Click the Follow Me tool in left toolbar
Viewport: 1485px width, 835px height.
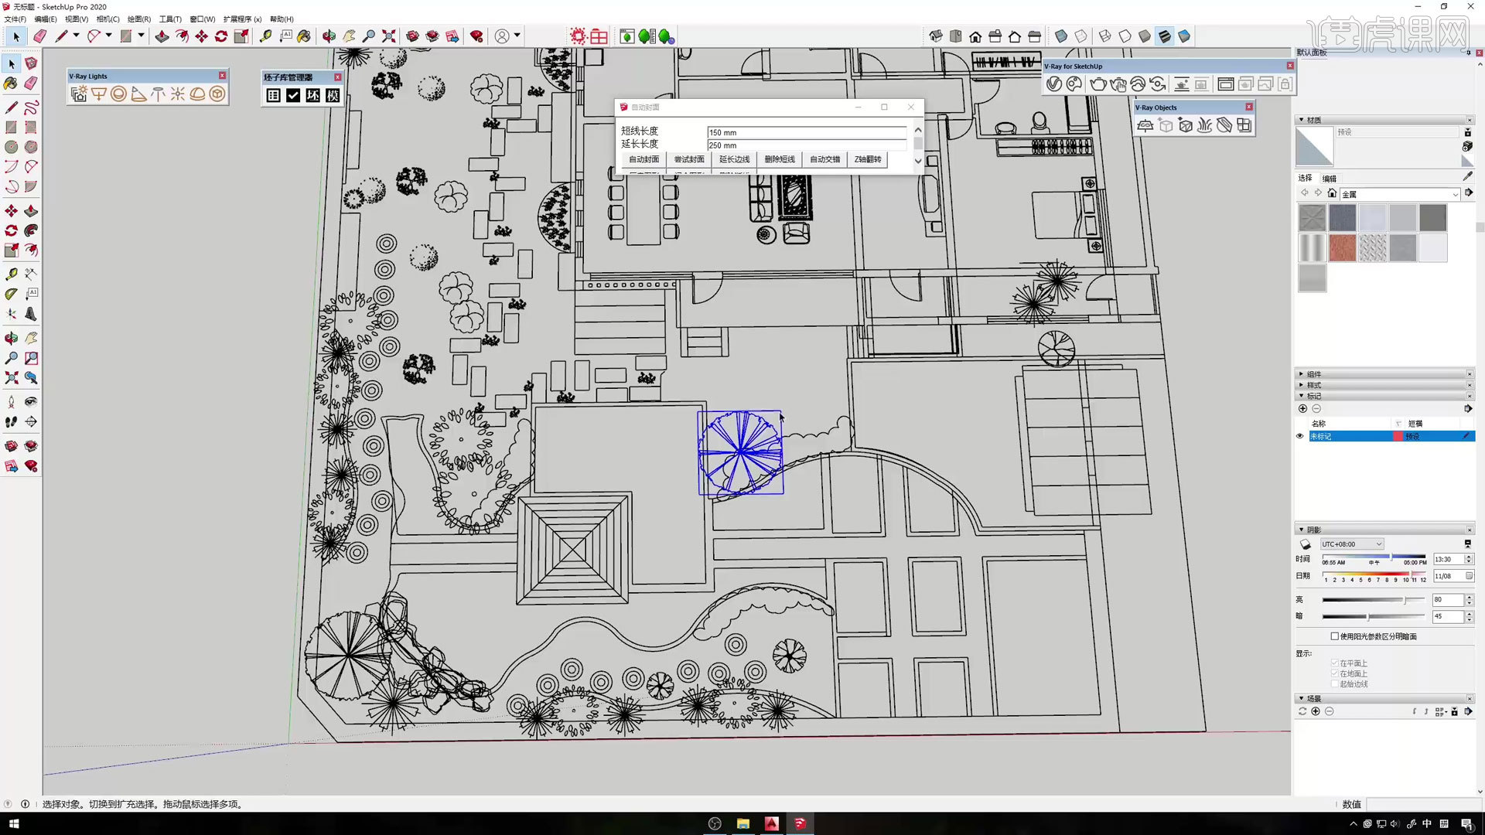[x=31, y=230]
